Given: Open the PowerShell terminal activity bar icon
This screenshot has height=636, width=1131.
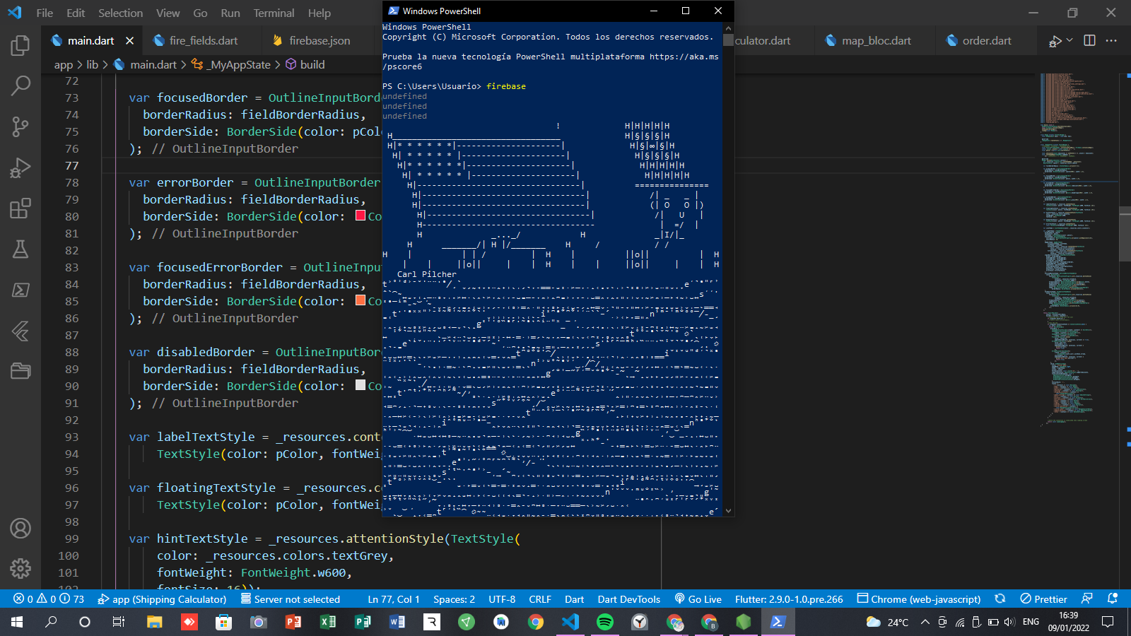Looking at the screenshot, I should click(x=20, y=290).
